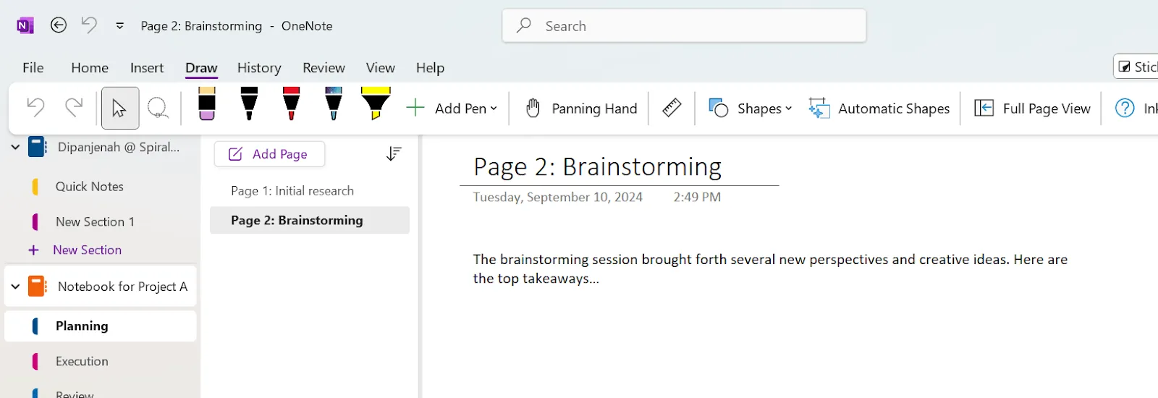Open the Review tab

pyautogui.click(x=324, y=67)
